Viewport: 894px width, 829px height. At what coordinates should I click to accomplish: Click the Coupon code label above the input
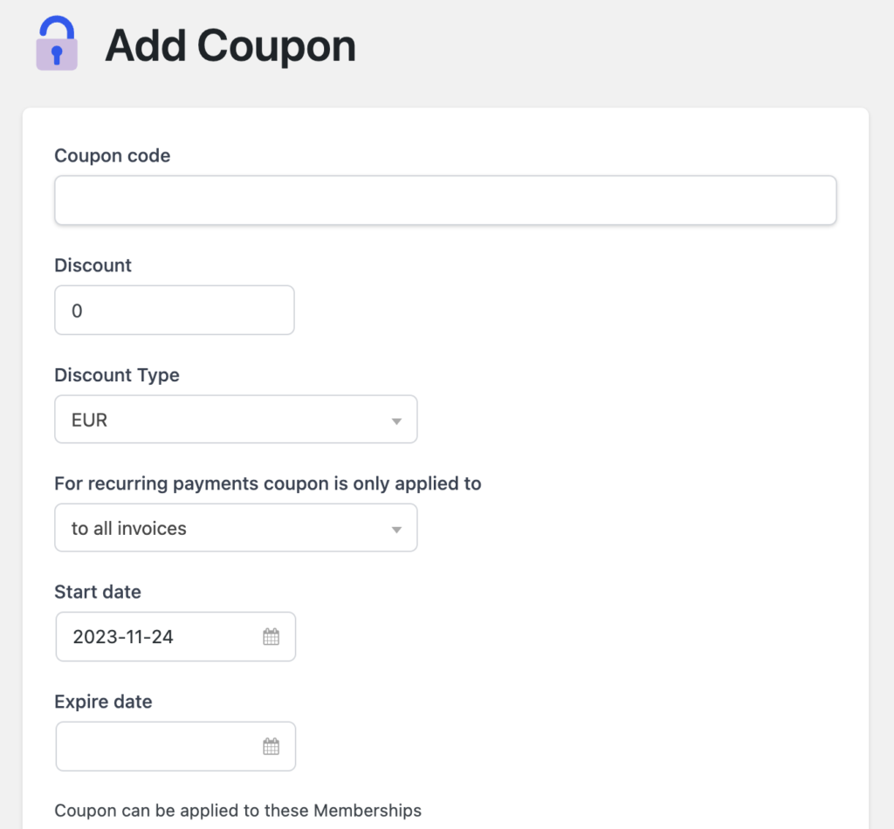point(112,155)
